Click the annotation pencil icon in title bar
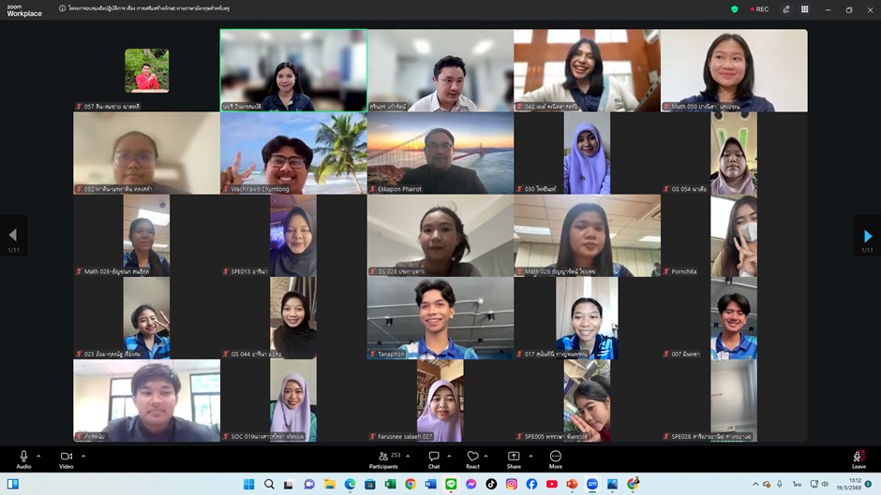The height and width of the screenshot is (495, 881). [786, 9]
